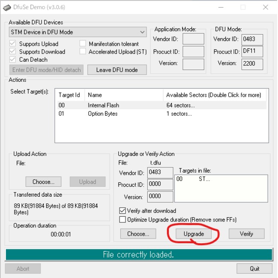Click the '64 sectors...' cell
The image size is (278, 278).
tap(180, 105)
